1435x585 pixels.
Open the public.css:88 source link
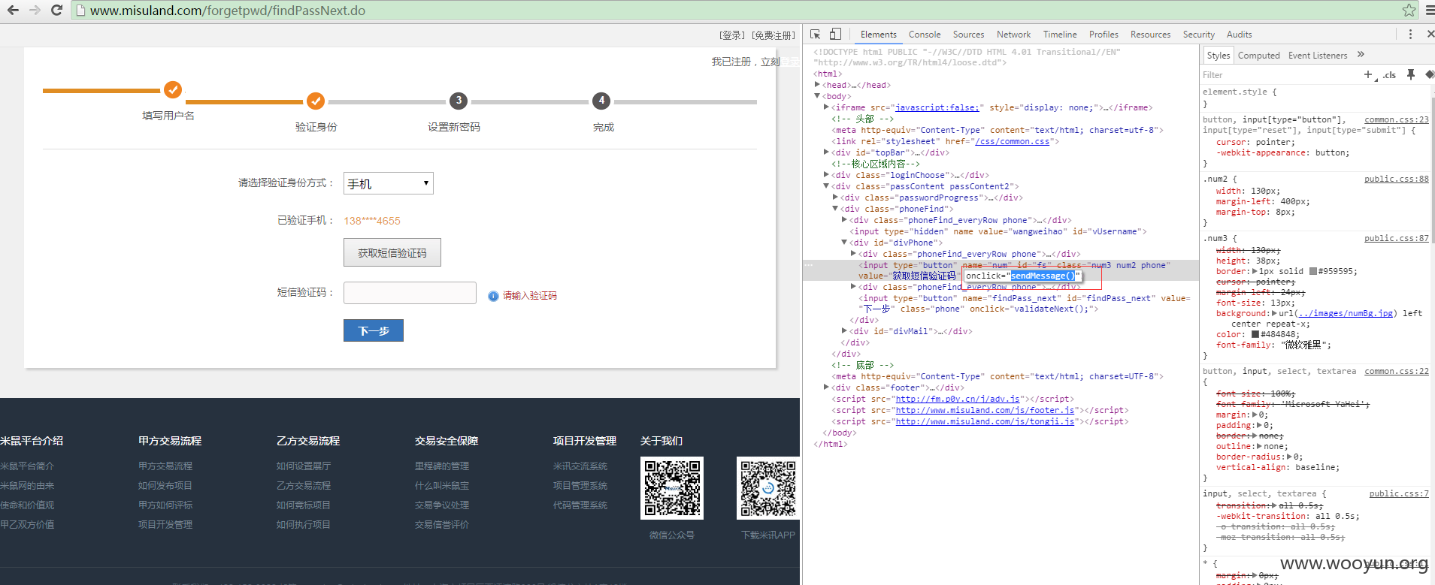pyautogui.click(x=1397, y=179)
